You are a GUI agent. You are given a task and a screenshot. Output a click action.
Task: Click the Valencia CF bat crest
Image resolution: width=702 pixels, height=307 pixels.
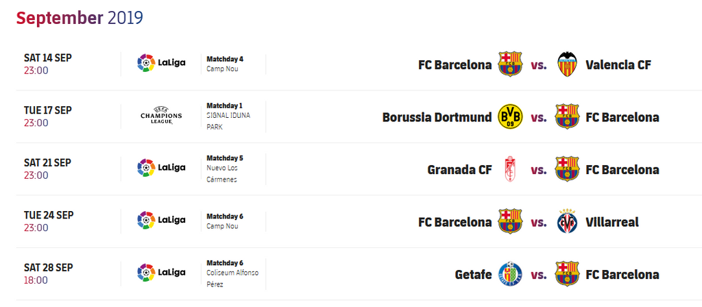(567, 64)
